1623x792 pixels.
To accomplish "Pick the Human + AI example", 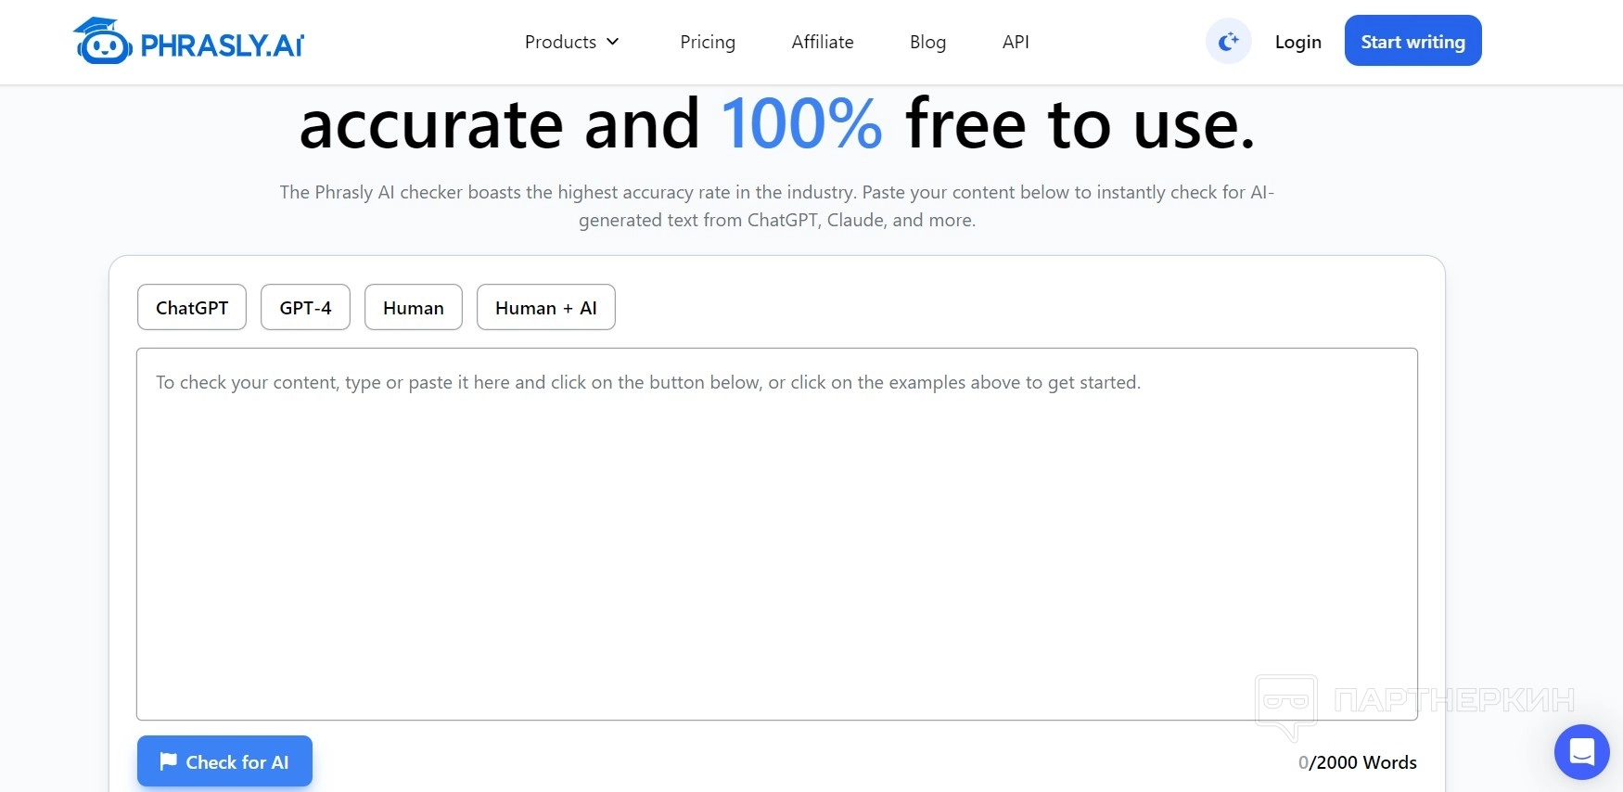I will (x=546, y=307).
